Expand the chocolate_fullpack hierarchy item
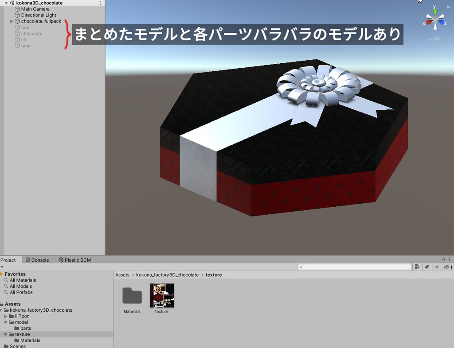The image size is (454, 348). [x=11, y=21]
